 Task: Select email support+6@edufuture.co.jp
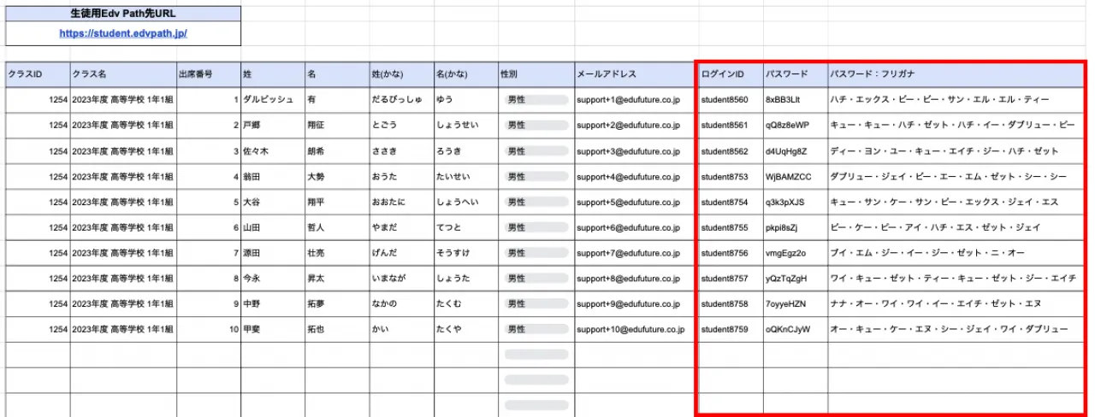(636, 227)
